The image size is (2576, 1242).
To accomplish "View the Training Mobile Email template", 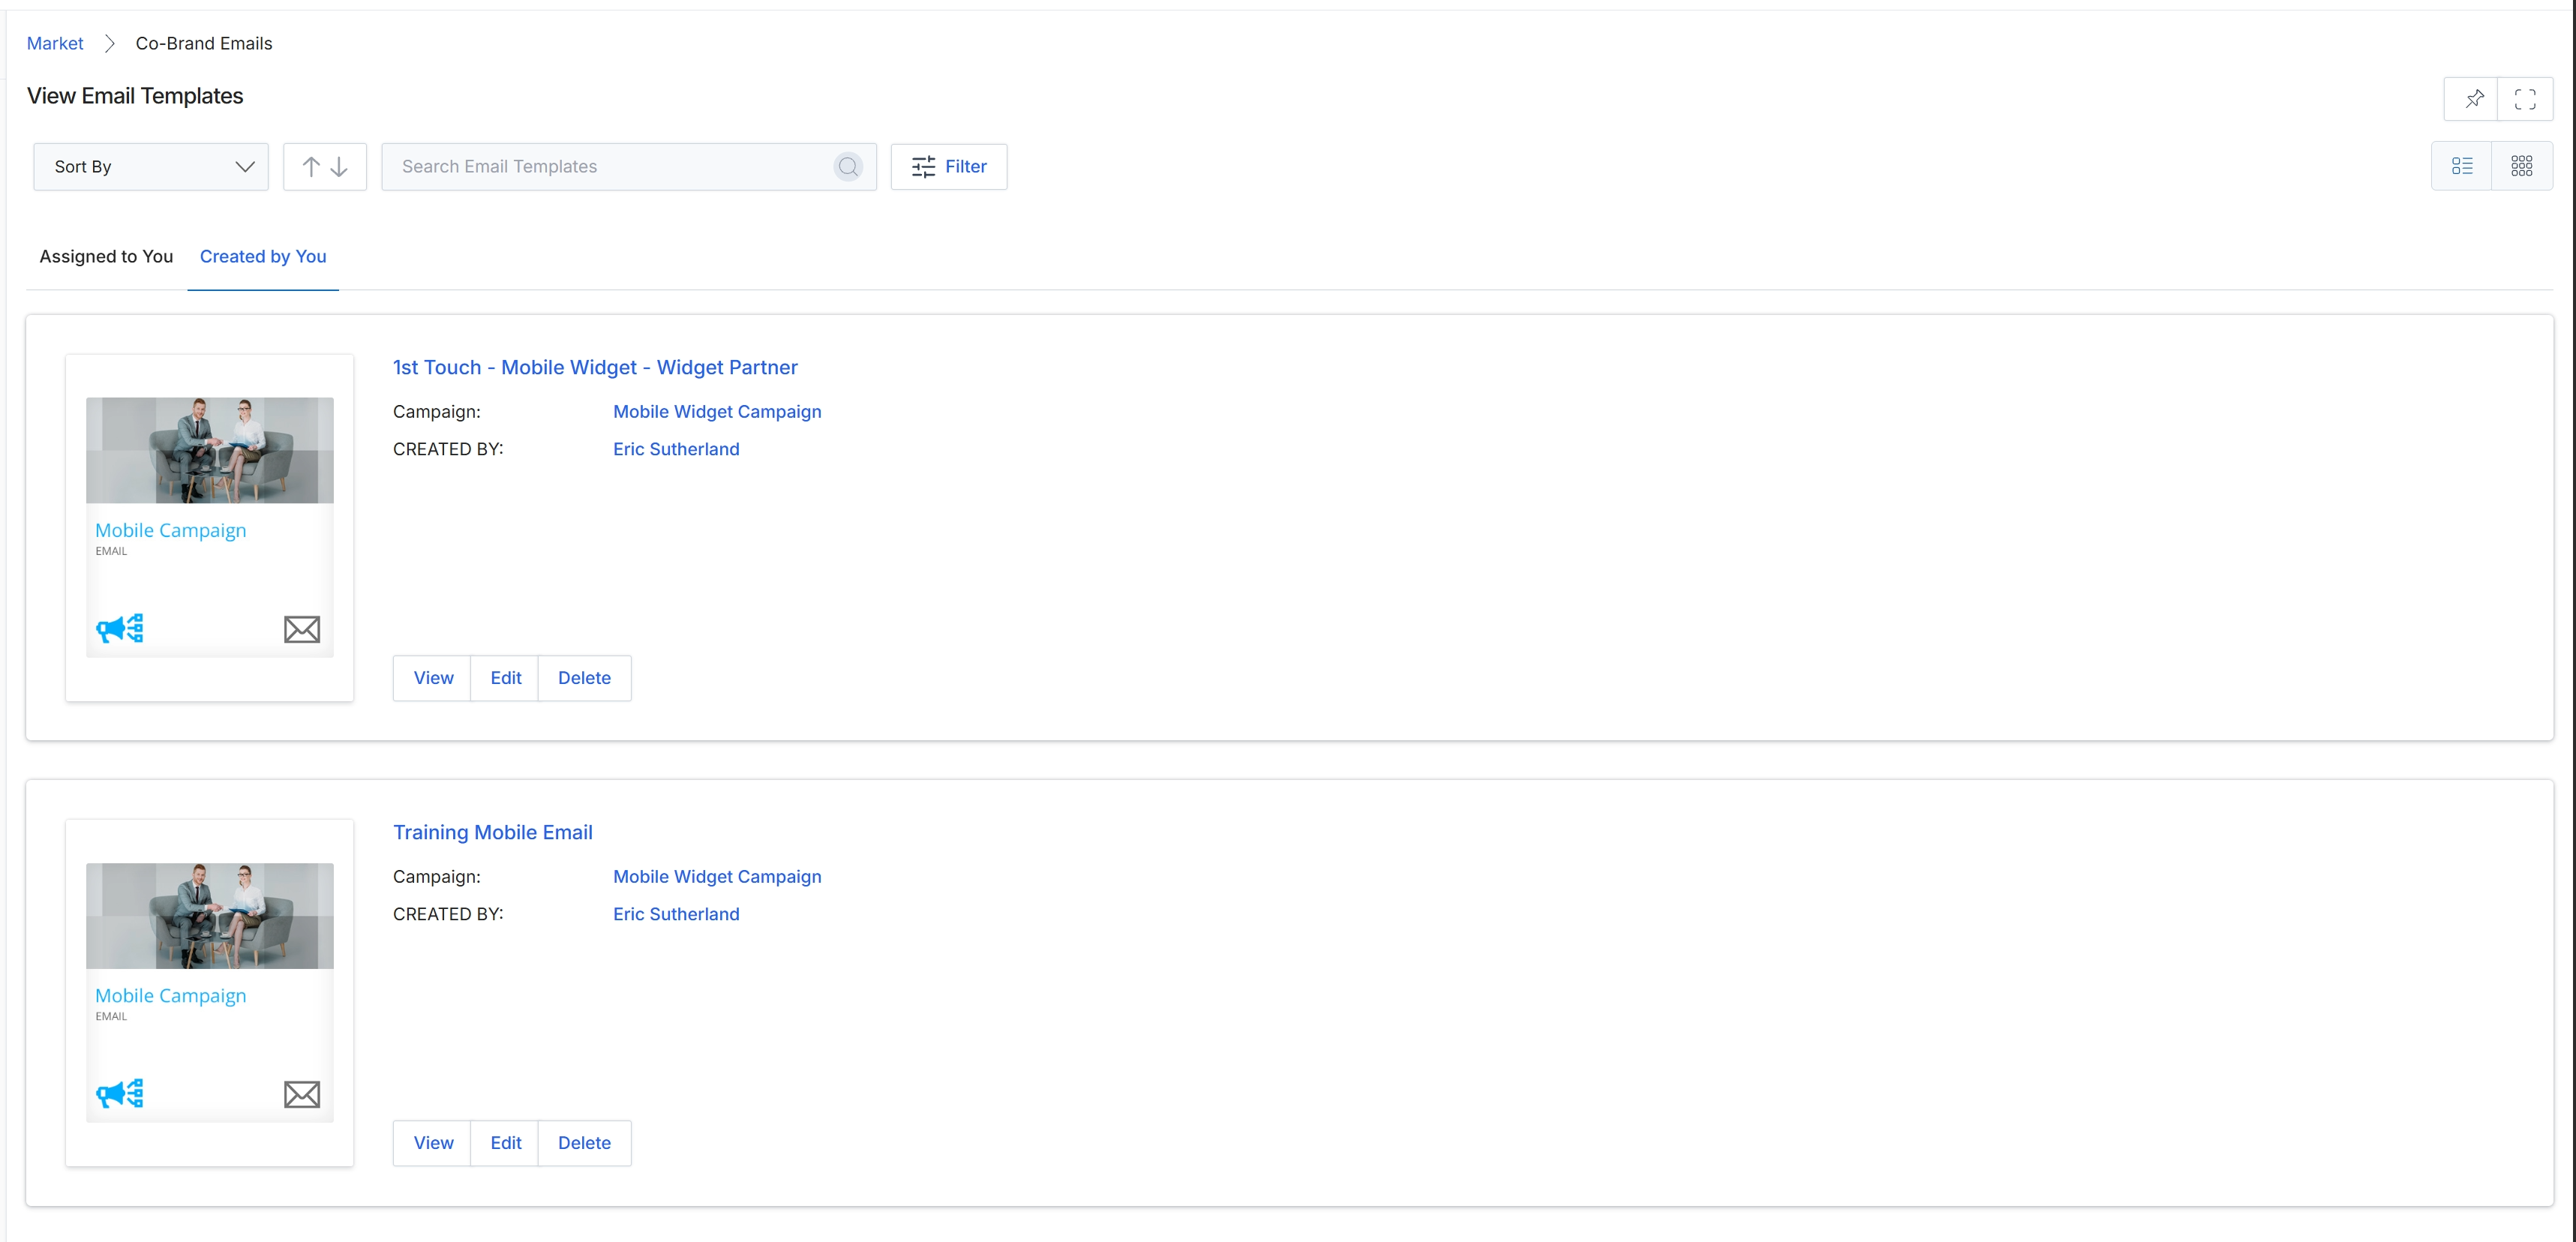I will (433, 1143).
